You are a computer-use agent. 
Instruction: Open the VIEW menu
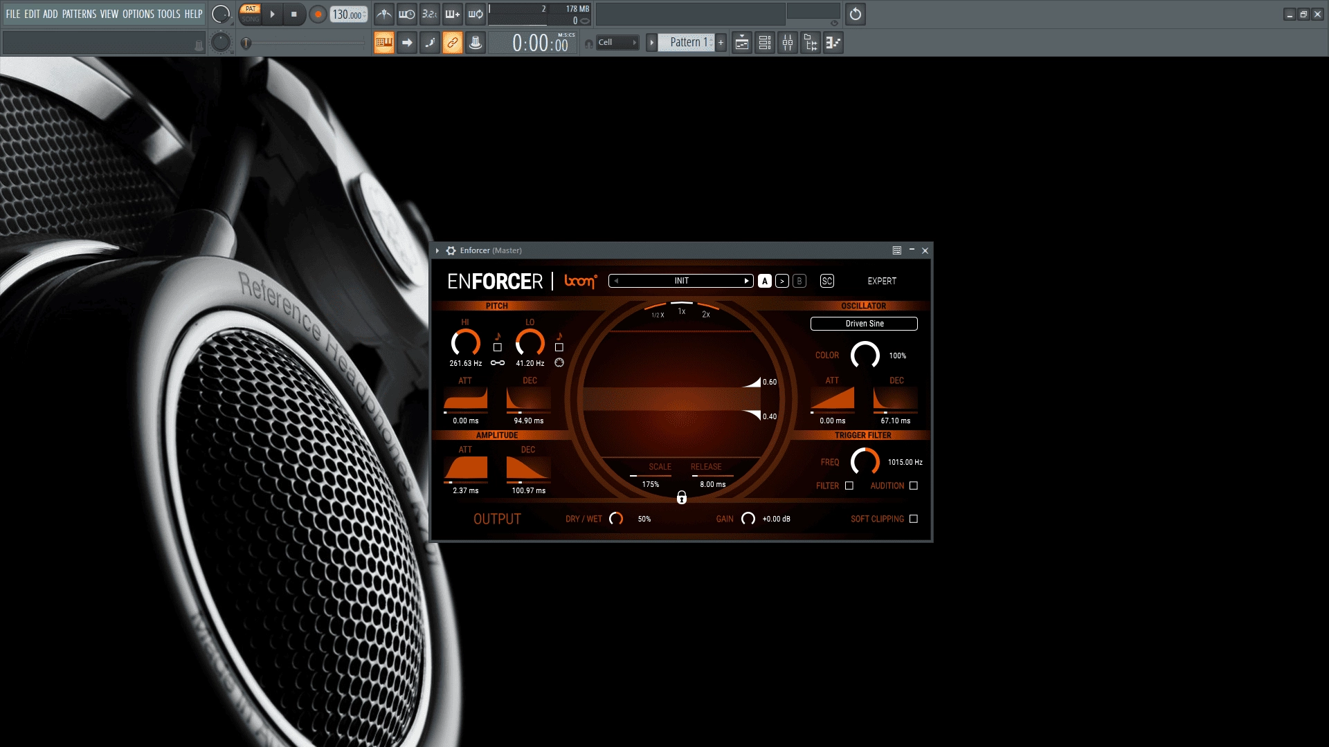tap(109, 14)
